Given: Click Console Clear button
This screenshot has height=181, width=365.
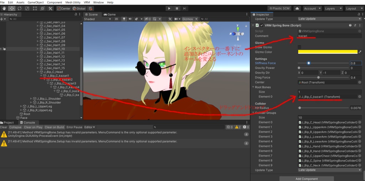Looking at the screenshot, I should (x=4, y=127).
